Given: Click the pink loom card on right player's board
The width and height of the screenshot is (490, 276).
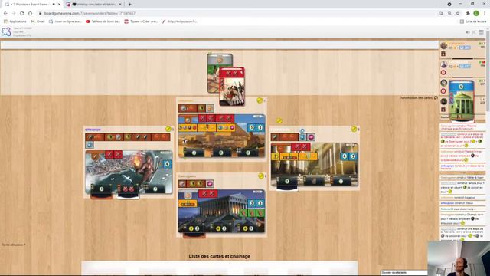Looking at the screenshot, I should coord(311,137).
